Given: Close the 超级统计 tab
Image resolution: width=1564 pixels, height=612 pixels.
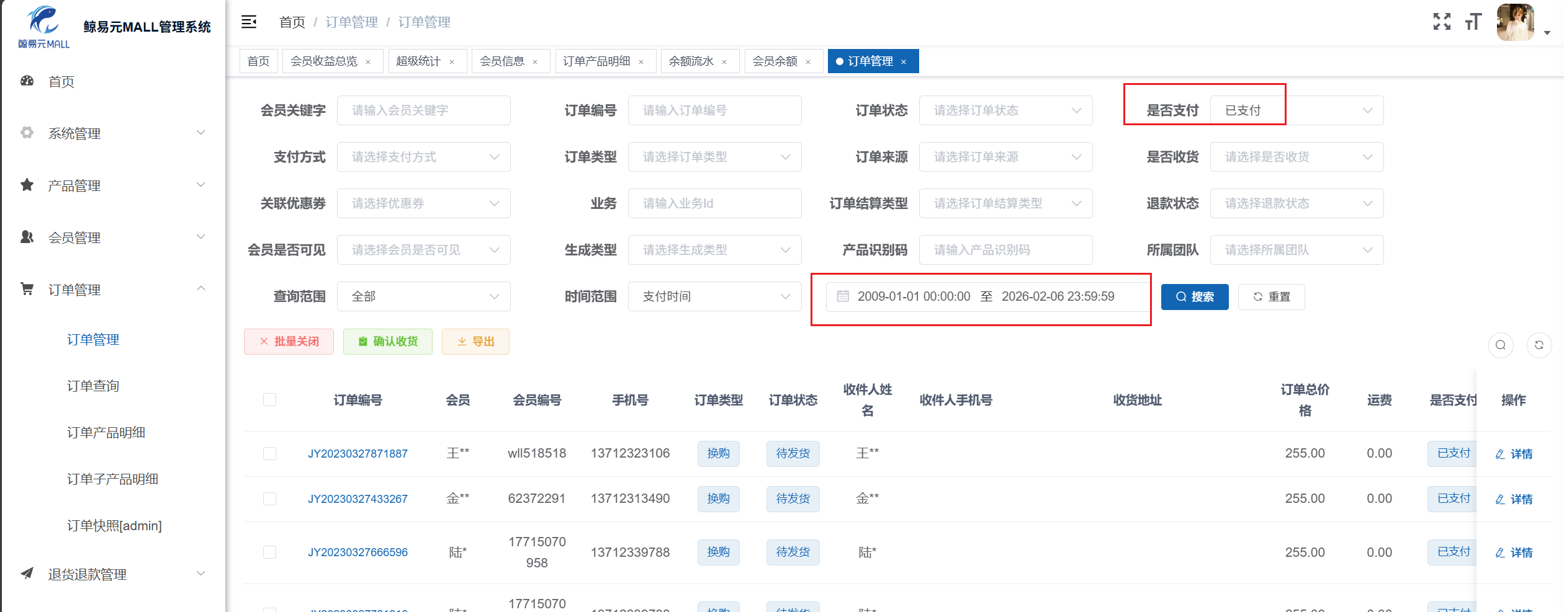Looking at the screenshot, I should (x=452, y=62).
